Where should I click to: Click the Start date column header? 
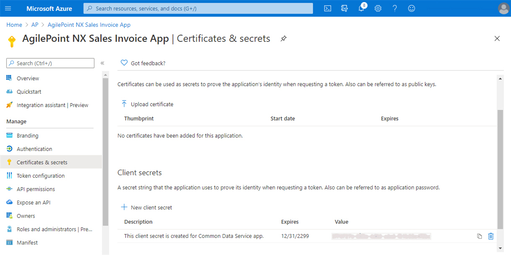283,118
